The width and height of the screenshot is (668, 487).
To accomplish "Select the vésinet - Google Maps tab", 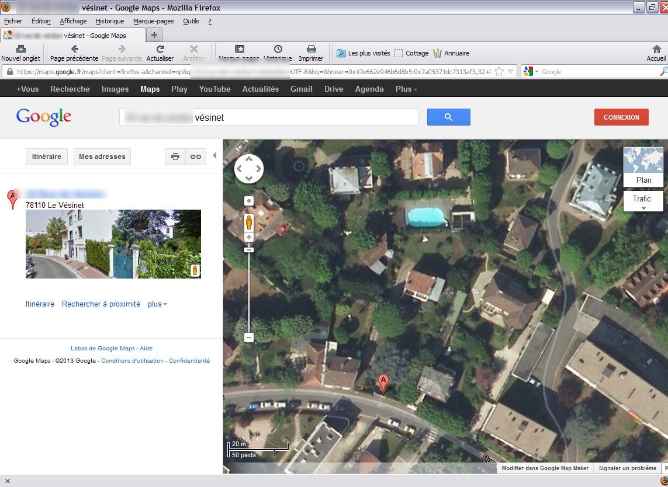I will click(73, 36).
